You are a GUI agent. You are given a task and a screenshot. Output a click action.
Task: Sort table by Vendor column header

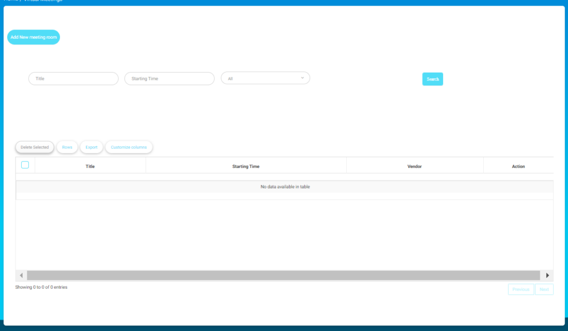[414, 166]
